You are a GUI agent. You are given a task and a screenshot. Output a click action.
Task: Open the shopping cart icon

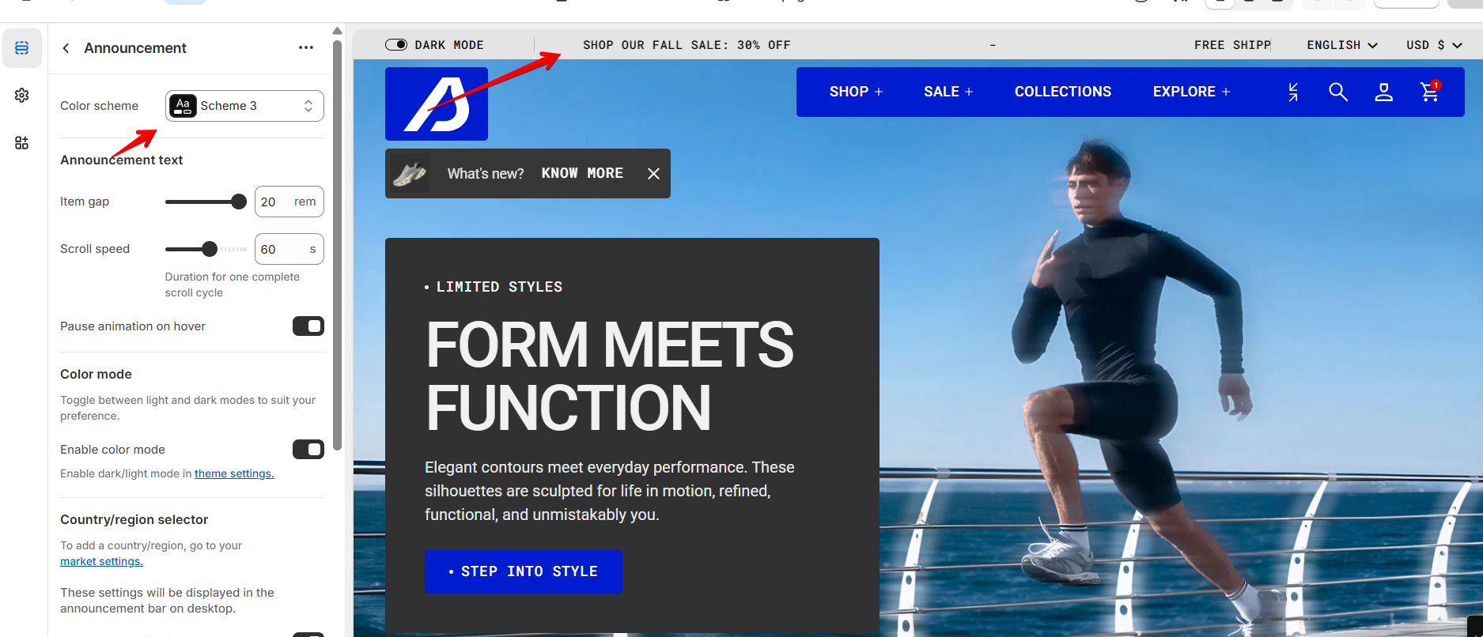tap(1430, 92)
